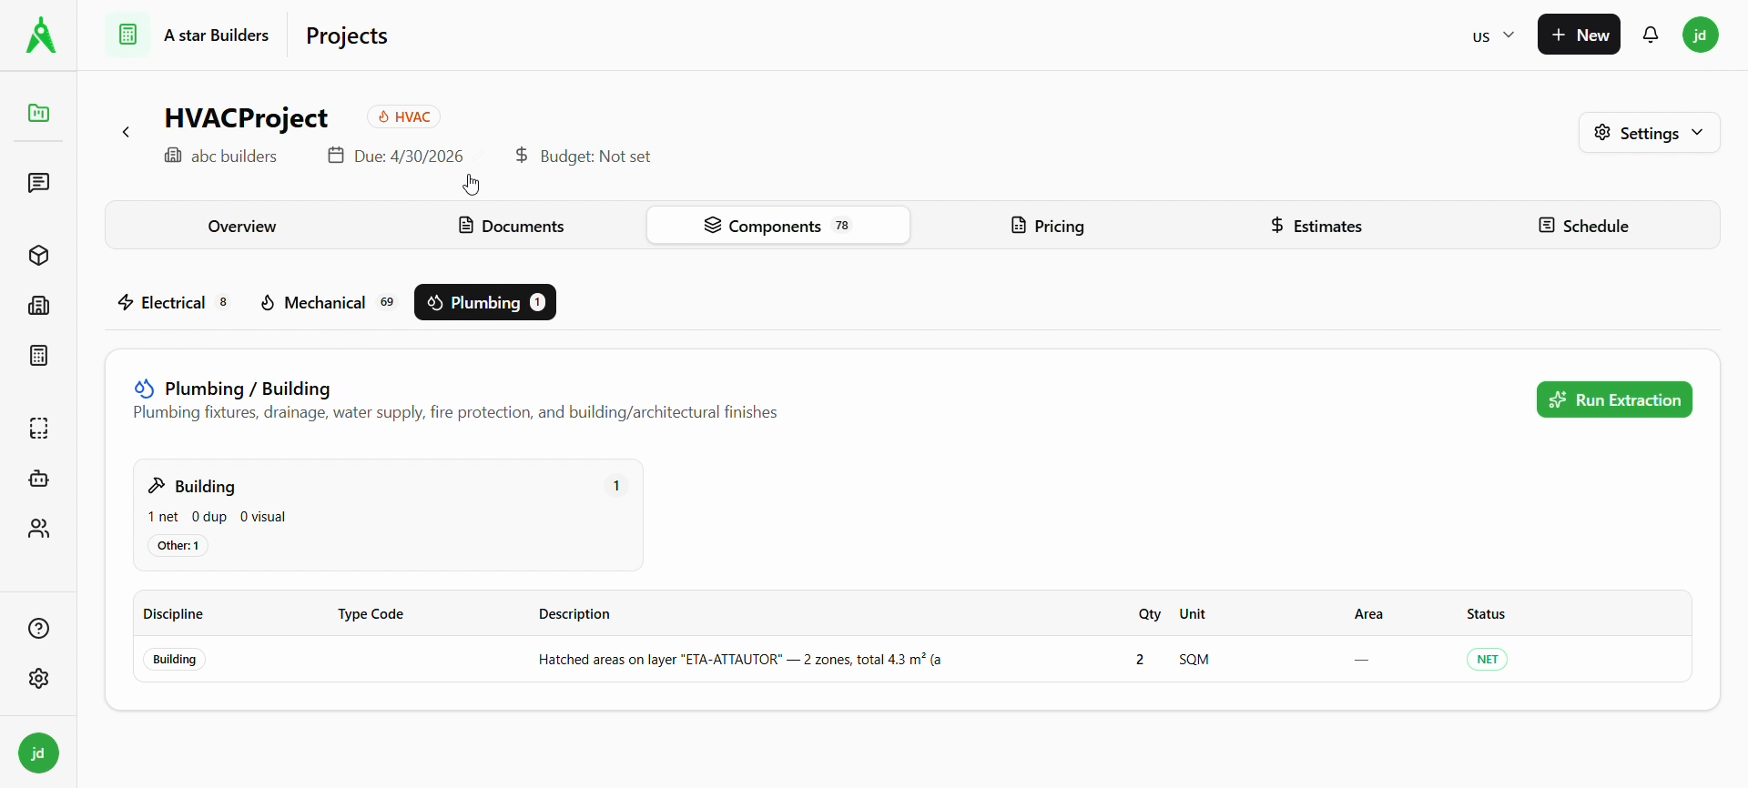Open the team members sidebar icon
The image size is (1748, 788).
(38, 529)
